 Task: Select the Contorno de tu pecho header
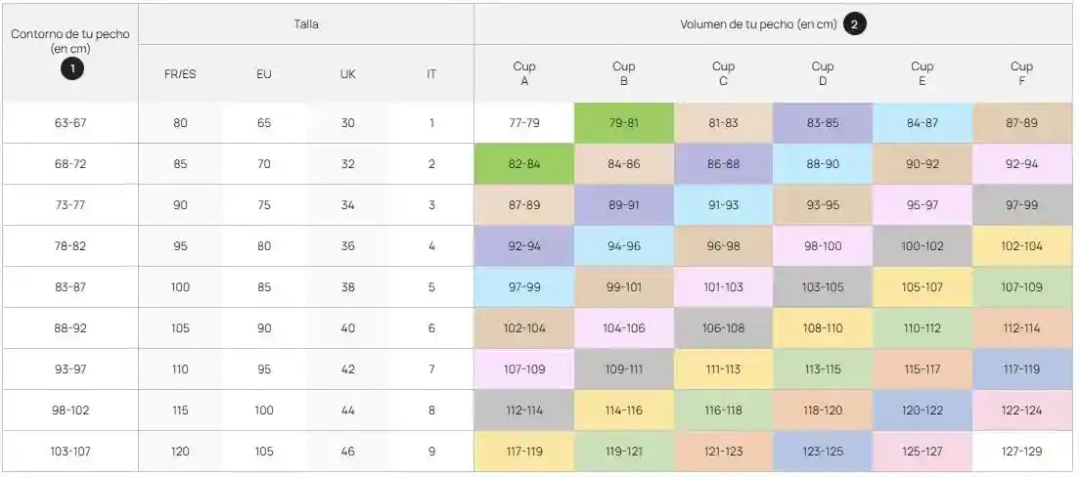[70, 40]
